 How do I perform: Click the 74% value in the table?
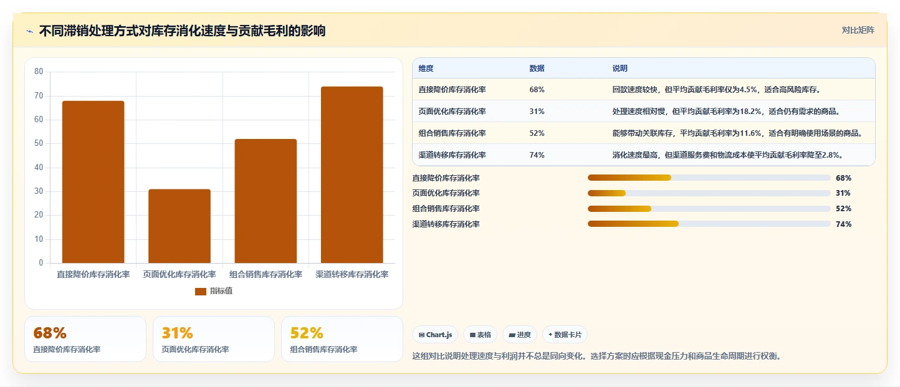[537, 155]
